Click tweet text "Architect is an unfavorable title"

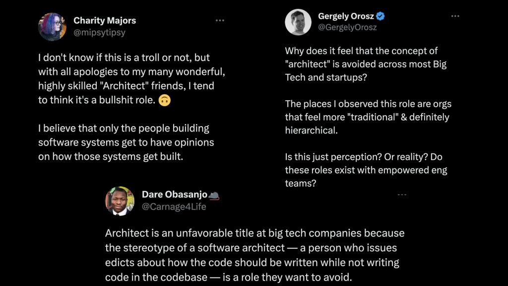tap(254, 255)
